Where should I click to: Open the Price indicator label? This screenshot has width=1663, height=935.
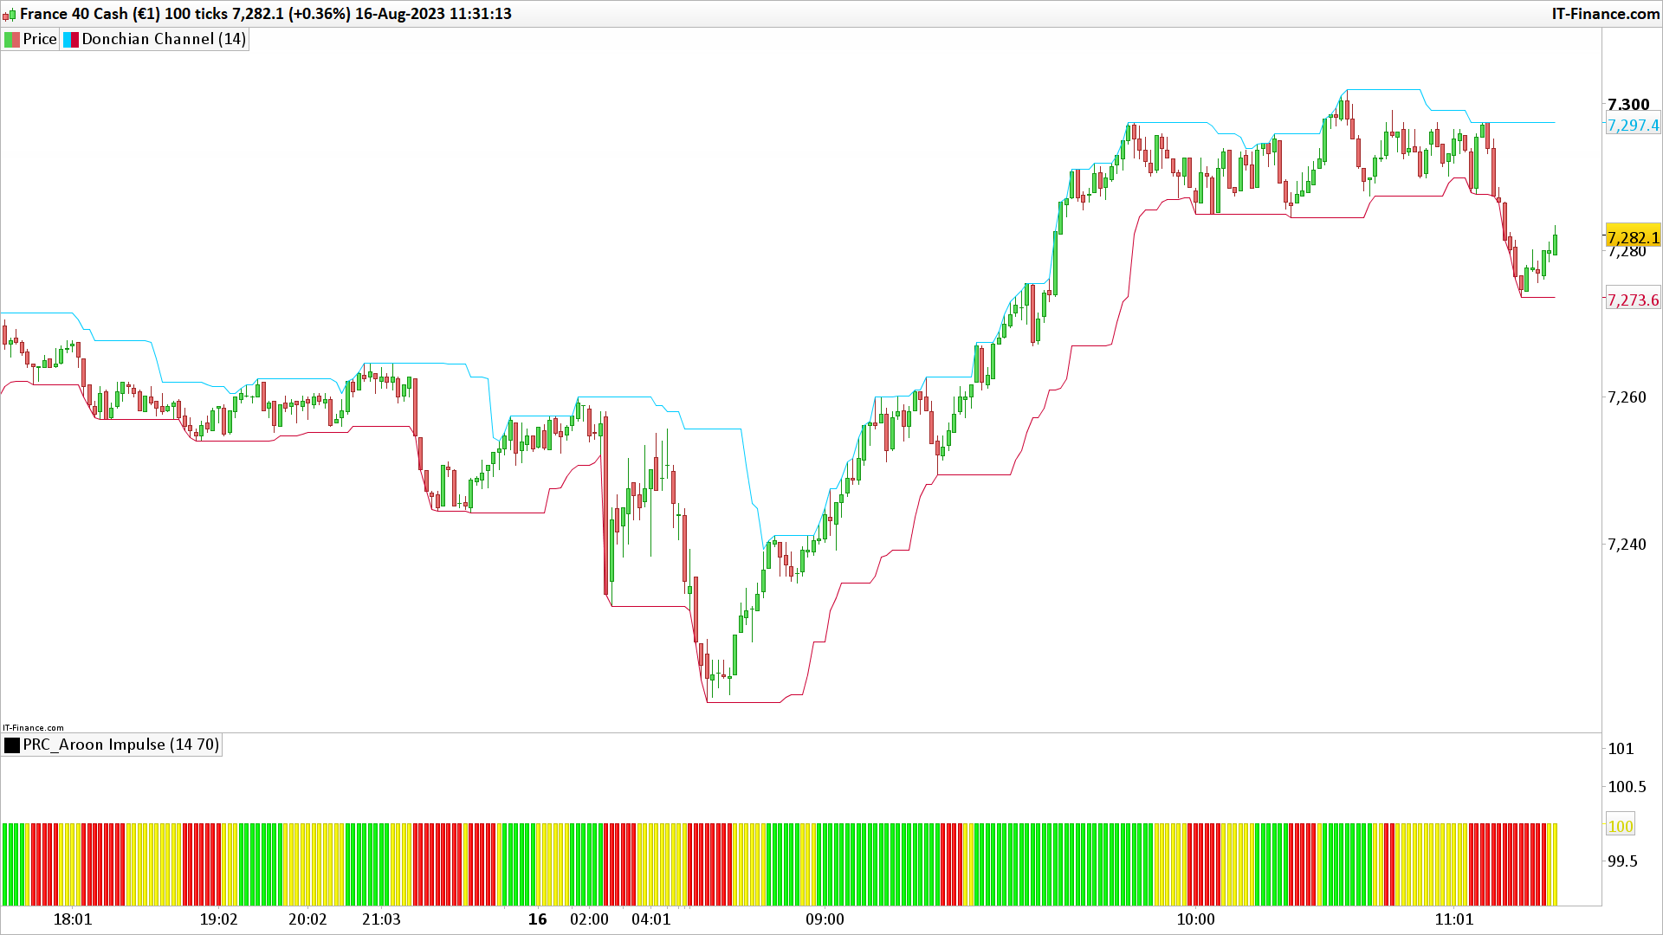[39, 39]
